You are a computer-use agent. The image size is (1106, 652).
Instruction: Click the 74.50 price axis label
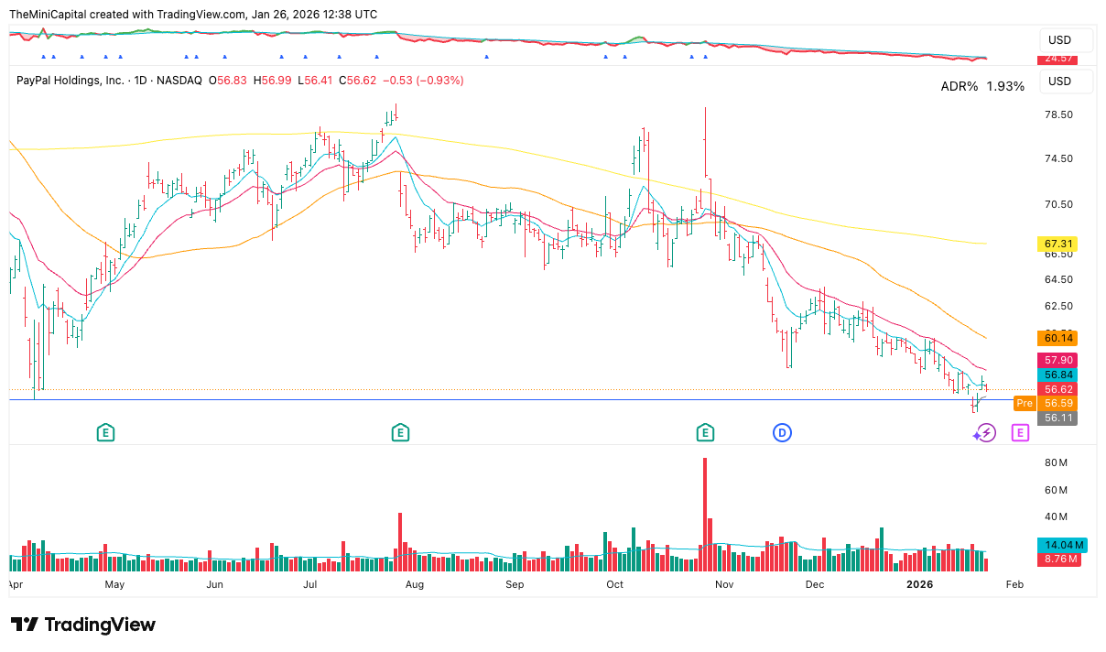click(1059, 158)
